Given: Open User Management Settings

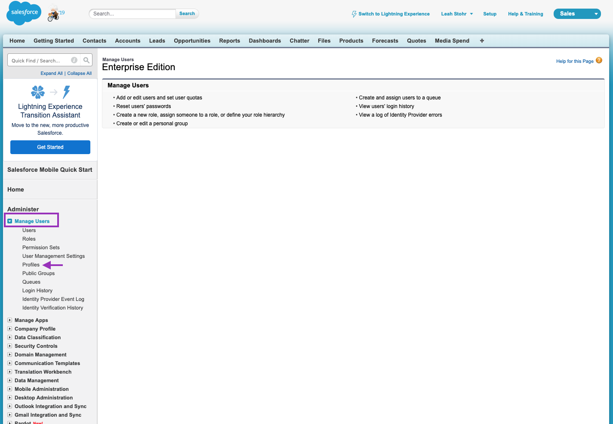Looking at the screenshot, I should 54,256.
